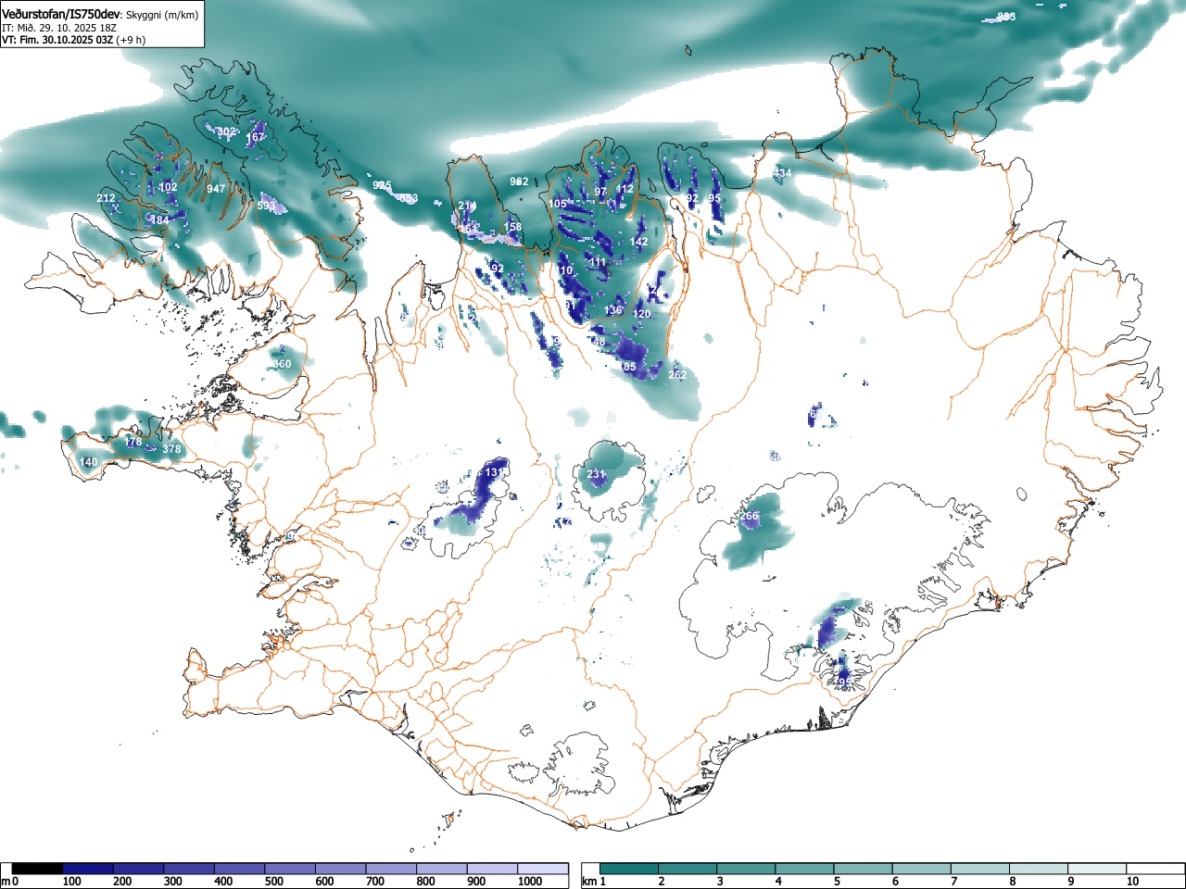Click the '500' label on meter legend
The width and height of the screenshot is (1186, 889).
tap(273, 882)
